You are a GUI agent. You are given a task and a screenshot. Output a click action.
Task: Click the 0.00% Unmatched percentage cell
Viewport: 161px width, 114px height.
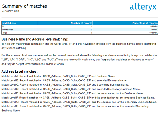[x=155, y=30]
